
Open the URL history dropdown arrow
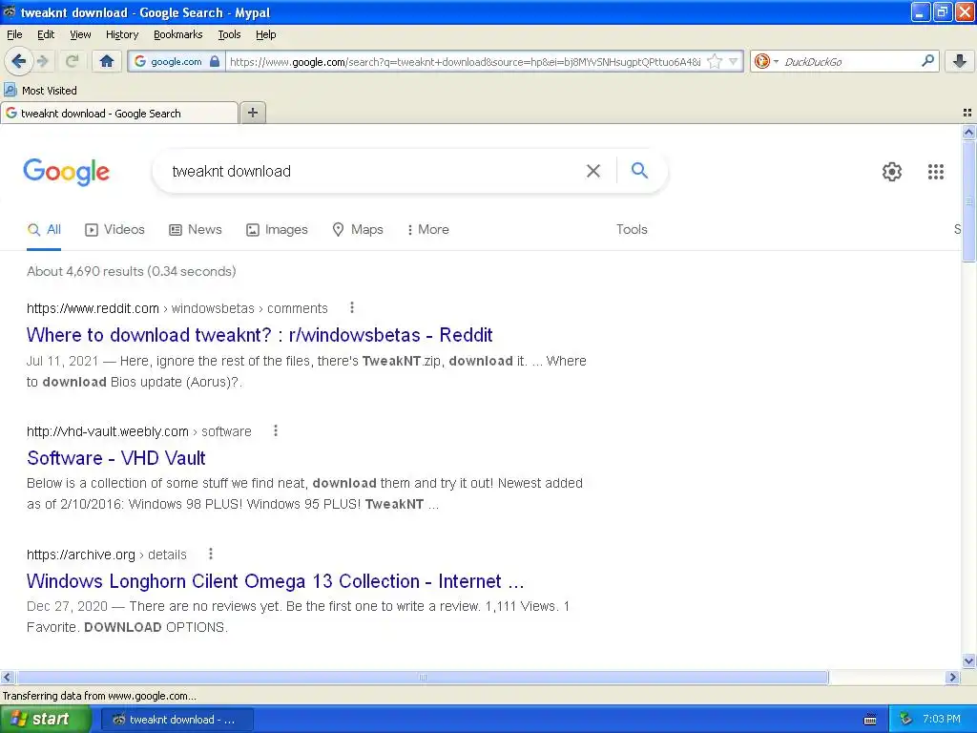coord(734,61)
